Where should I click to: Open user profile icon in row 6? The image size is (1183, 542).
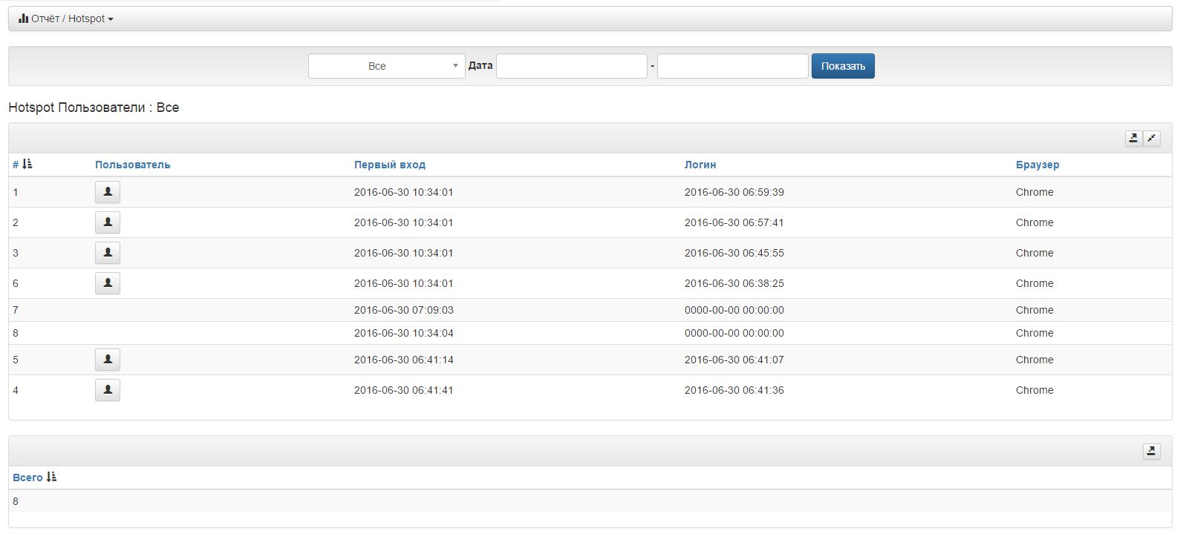point(108,283)
